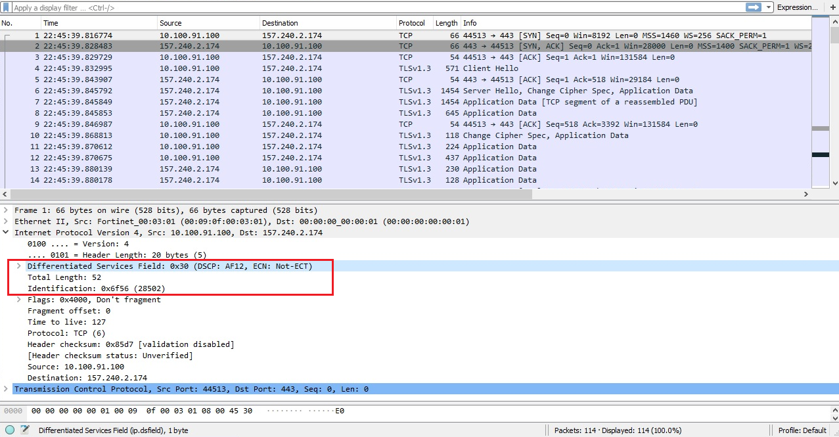This screenshot has height=437, width=839.
Task: Open the Expression dialog
Action: (796, 8)
